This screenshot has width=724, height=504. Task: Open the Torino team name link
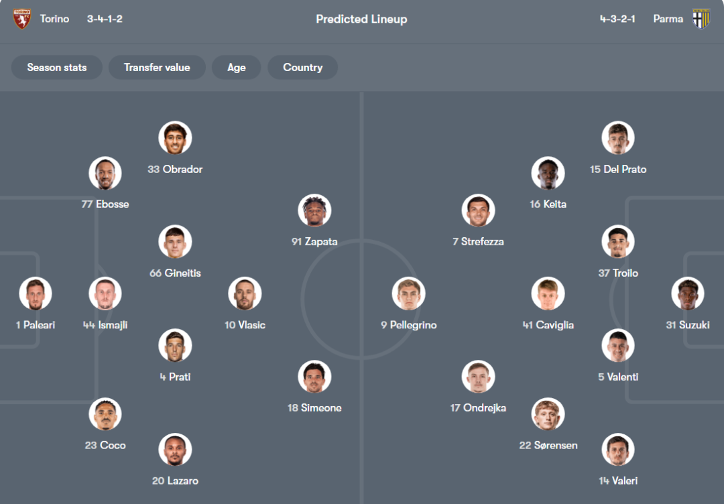[54, 19]
